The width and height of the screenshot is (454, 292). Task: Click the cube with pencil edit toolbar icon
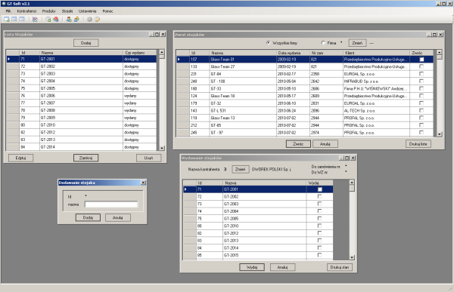(98, 20)
